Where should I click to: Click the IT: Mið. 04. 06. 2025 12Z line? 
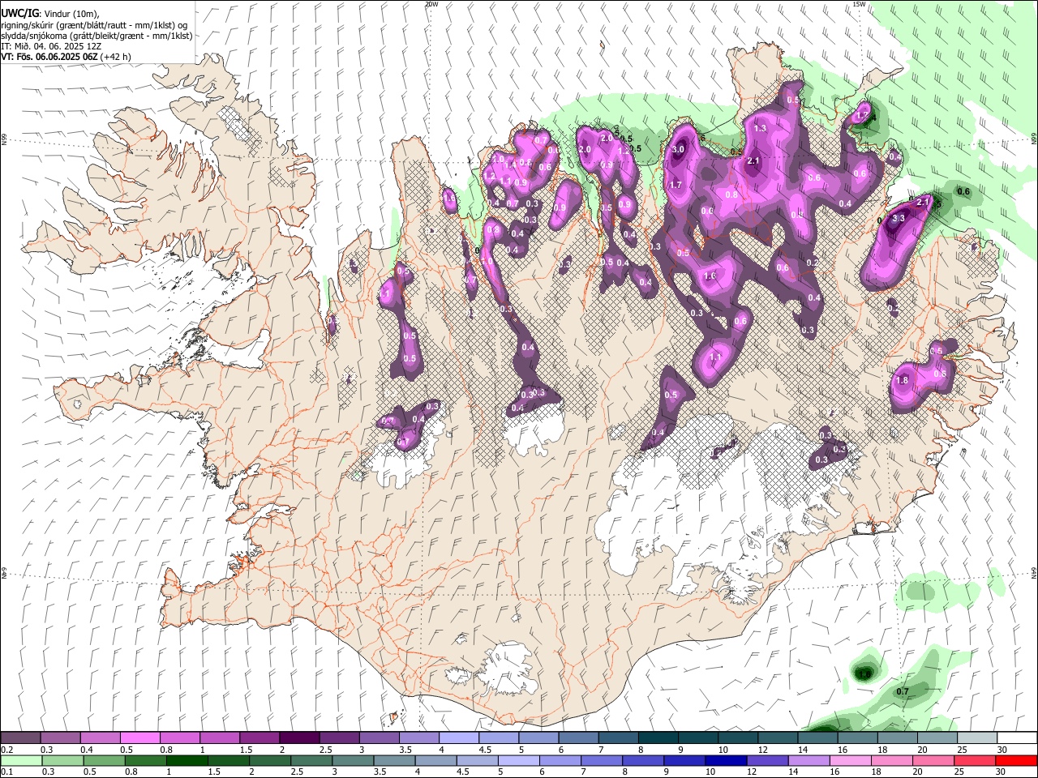(51, 46)
